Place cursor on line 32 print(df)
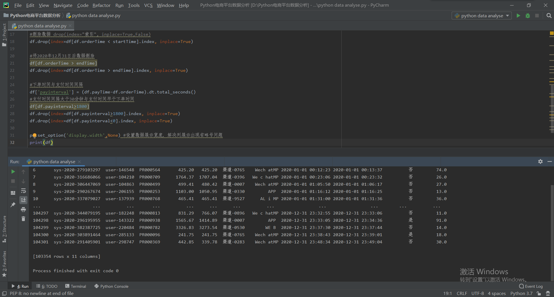The height and width of the screenshot is (297, 554). tap(41, 142)
